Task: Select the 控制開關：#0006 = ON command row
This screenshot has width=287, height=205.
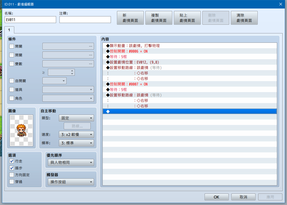Action: [x=190, y=51]
